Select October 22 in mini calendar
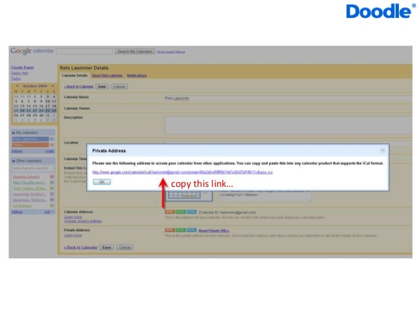419x314 pixels. click(x=35, y=110)
